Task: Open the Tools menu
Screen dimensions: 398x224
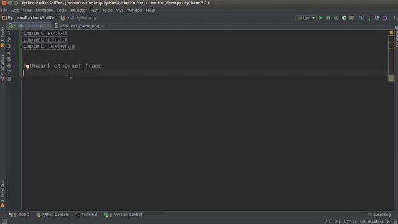Action: click(x=107, y=11)
